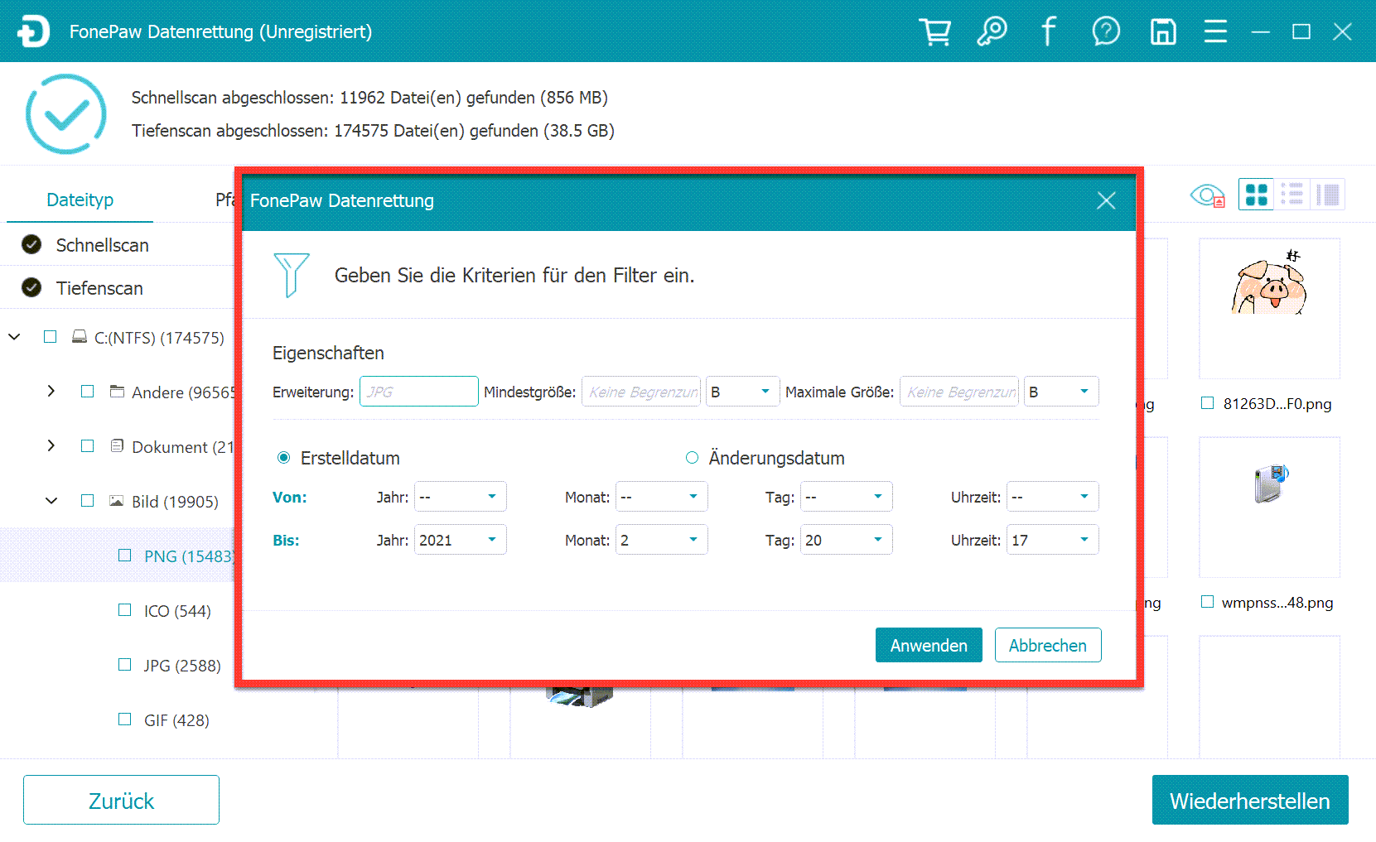Switch to the Dateityp tab
This screenshot has height=842, width=1376.
pyautogui.click(x=80, y=200)
